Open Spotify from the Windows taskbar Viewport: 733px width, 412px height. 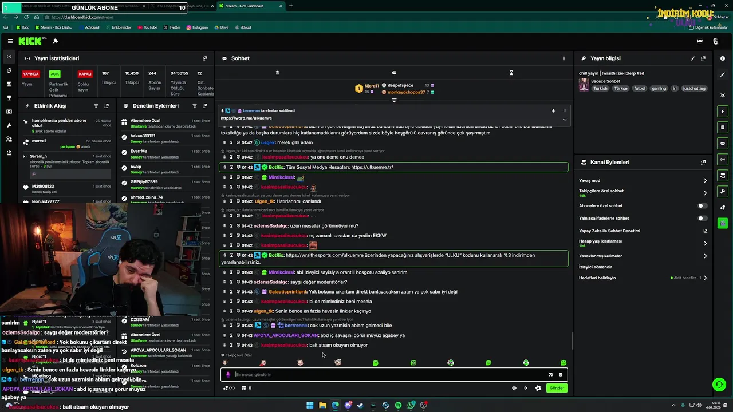398,405
